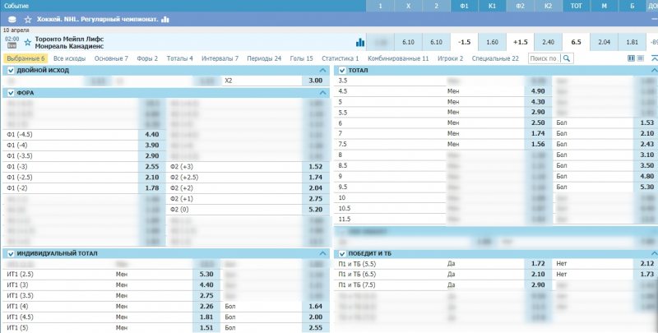
Task: Switch to the Все исходы tab
Action: coord(70,59)
